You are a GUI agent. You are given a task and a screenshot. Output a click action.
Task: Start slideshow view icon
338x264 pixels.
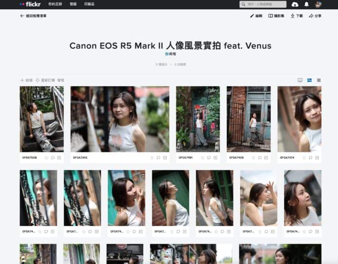300,80
